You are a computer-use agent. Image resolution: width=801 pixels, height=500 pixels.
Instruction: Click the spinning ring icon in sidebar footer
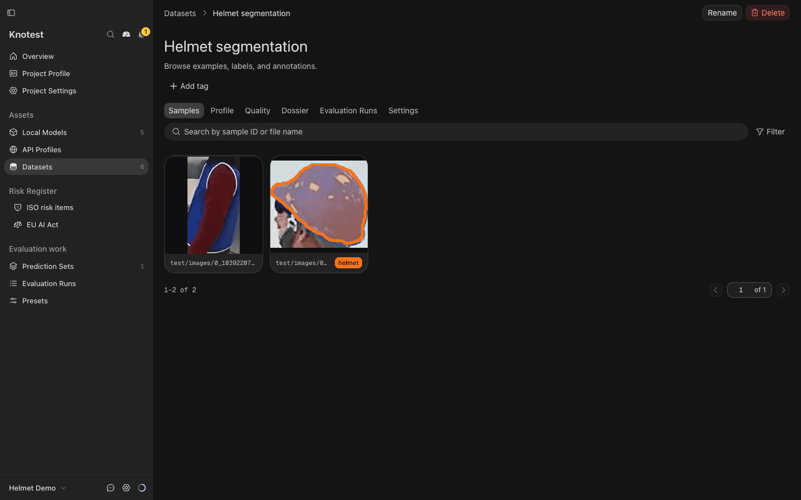pyautogui.click(x=142, y=488)
